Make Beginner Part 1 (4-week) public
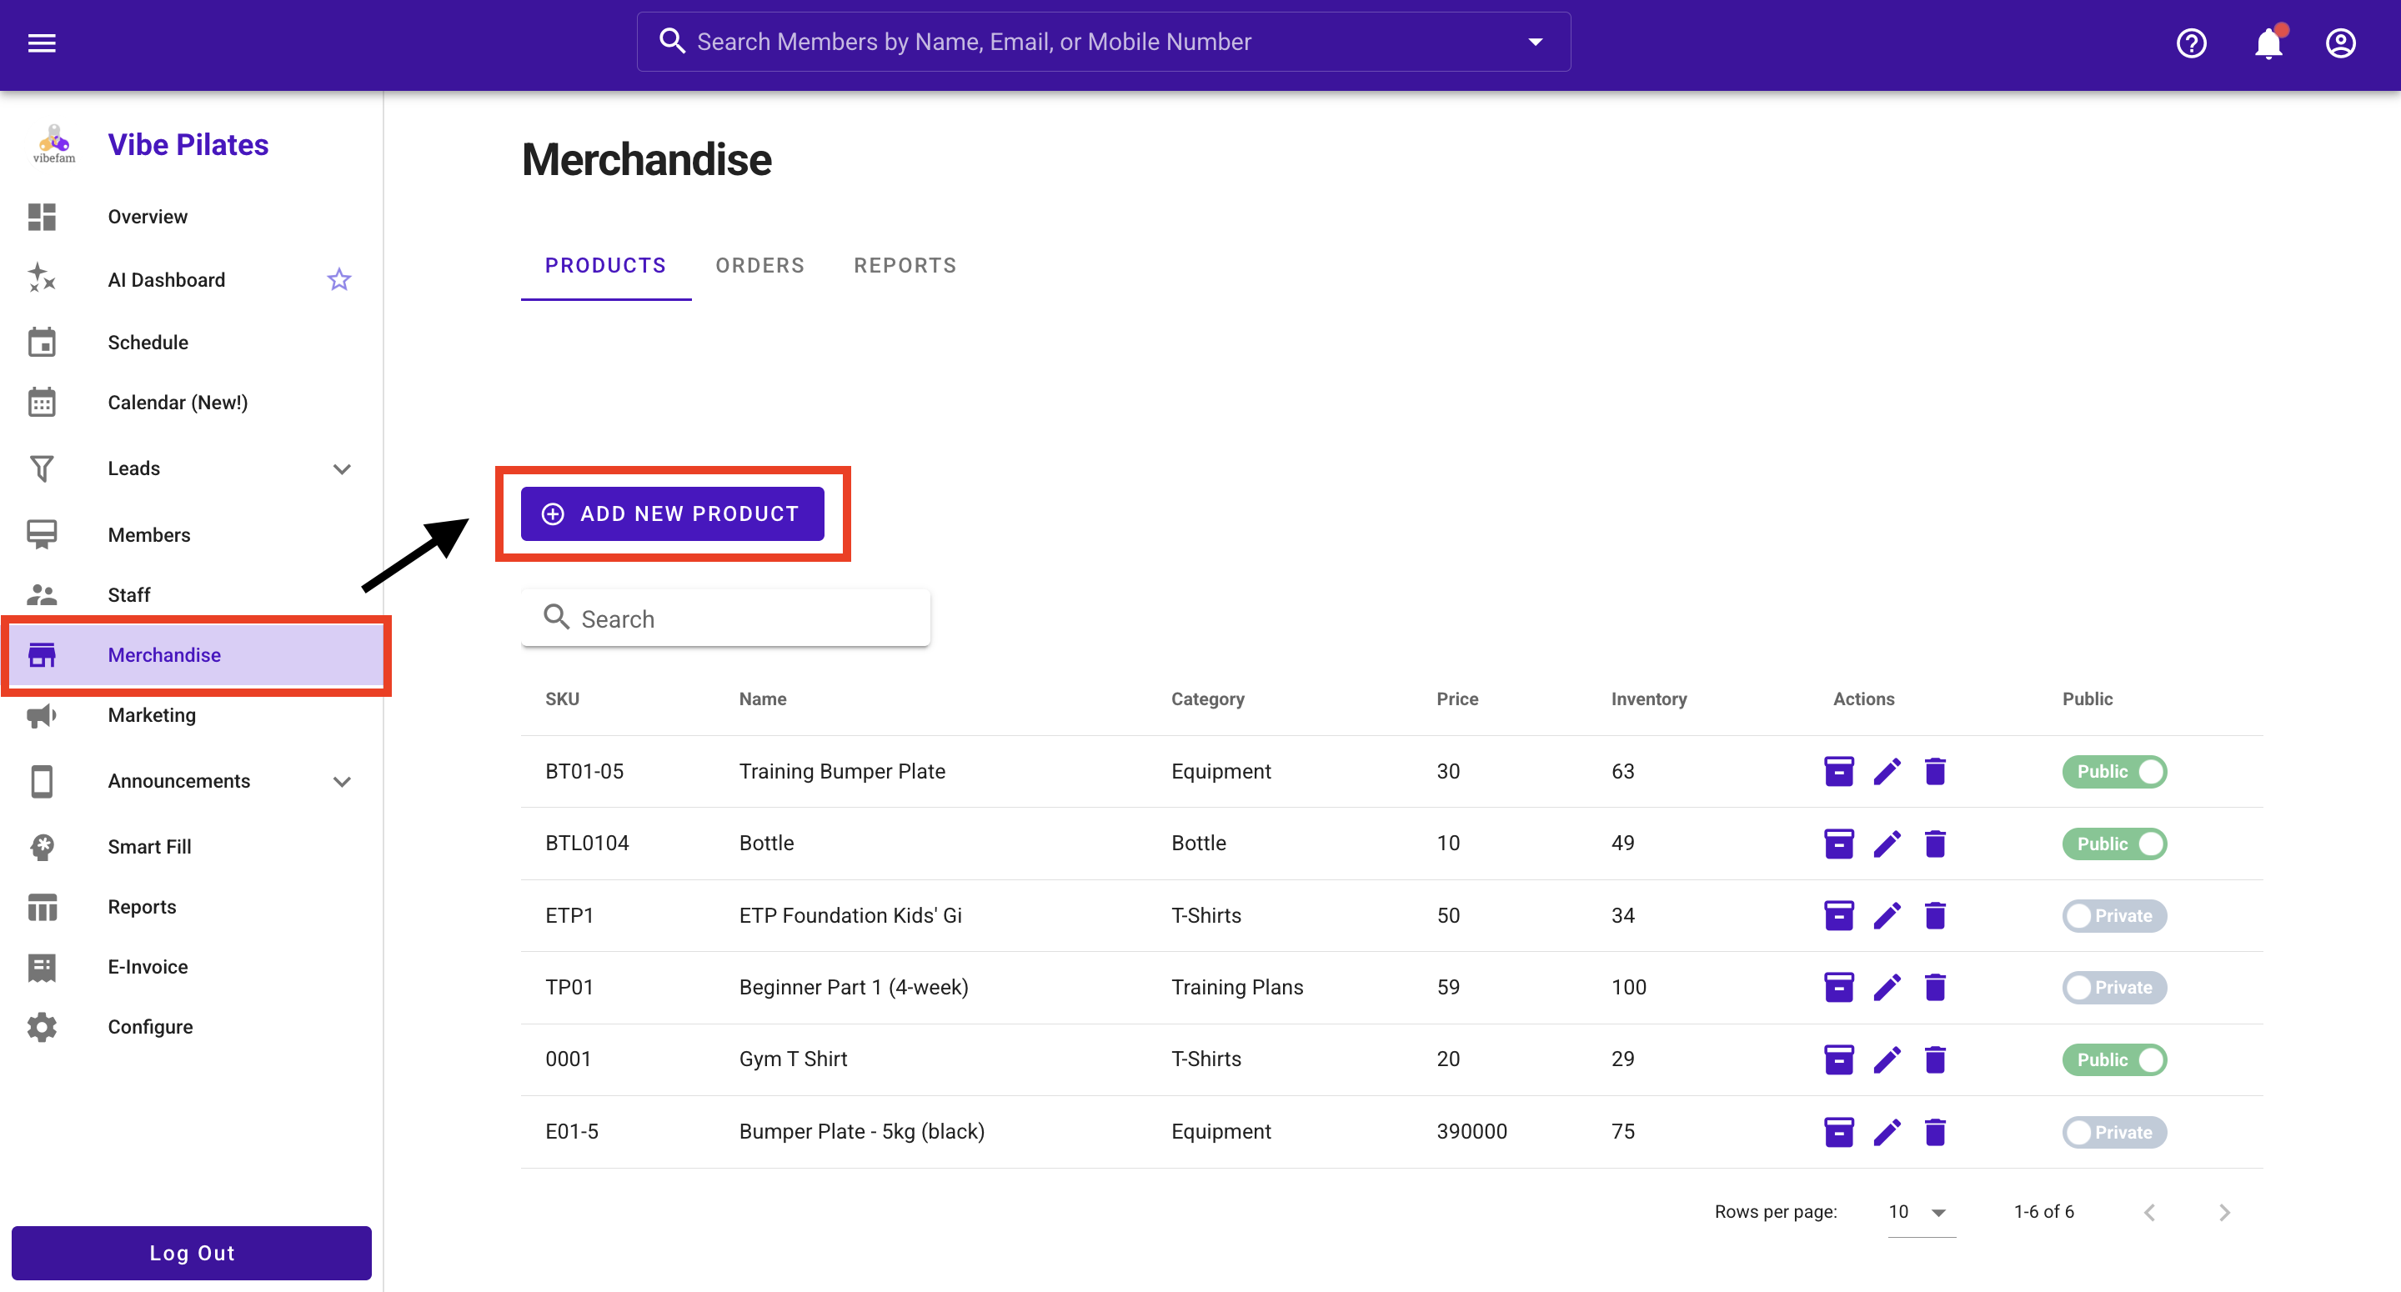The image size is (2401, 1292). click(x=2114, y=988)
